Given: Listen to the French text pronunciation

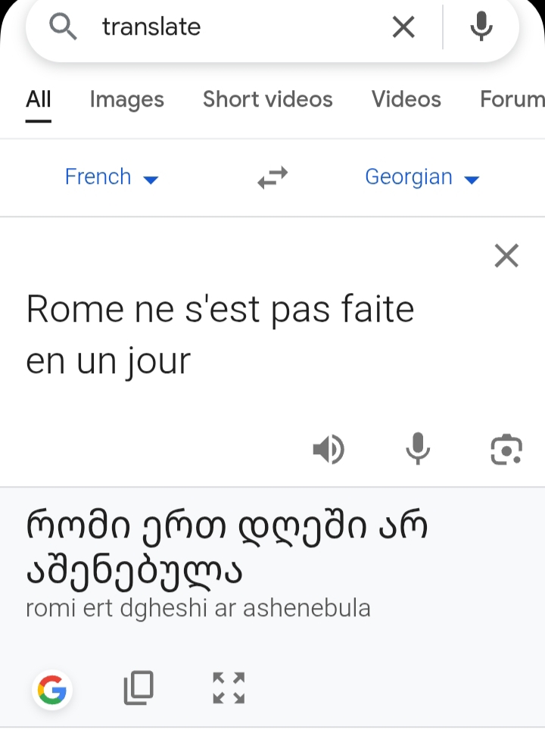Looking at the screenshot, I should [x=328, y=450].
